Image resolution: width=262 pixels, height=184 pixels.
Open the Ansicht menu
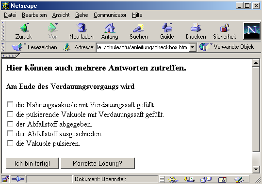[61, 15]
